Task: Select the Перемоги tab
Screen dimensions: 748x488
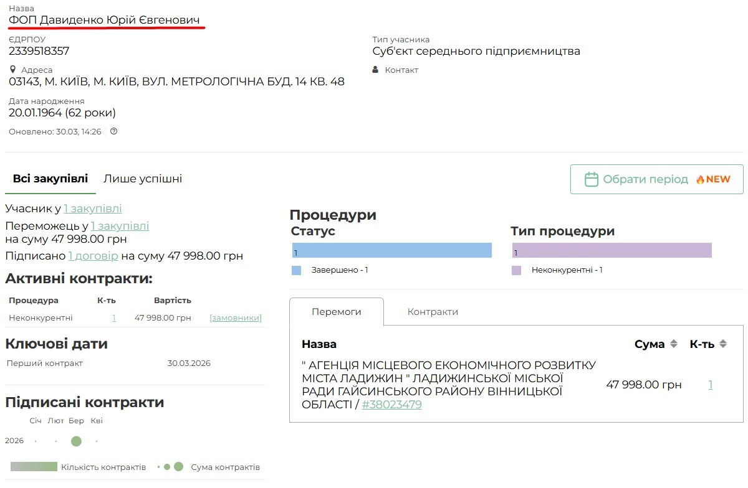Action: 337,312
